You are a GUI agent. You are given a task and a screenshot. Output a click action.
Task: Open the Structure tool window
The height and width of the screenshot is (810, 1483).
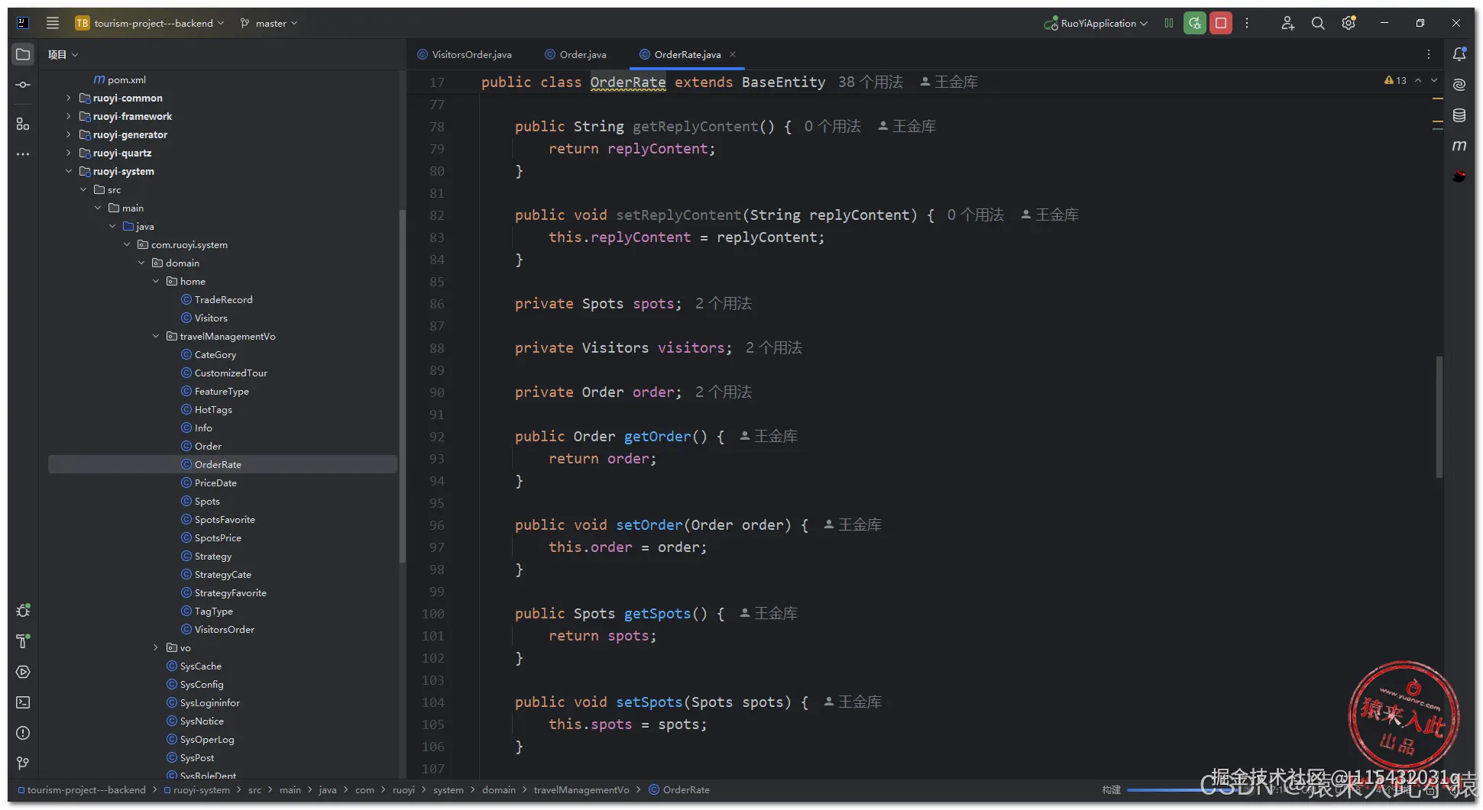click(23, 124)
